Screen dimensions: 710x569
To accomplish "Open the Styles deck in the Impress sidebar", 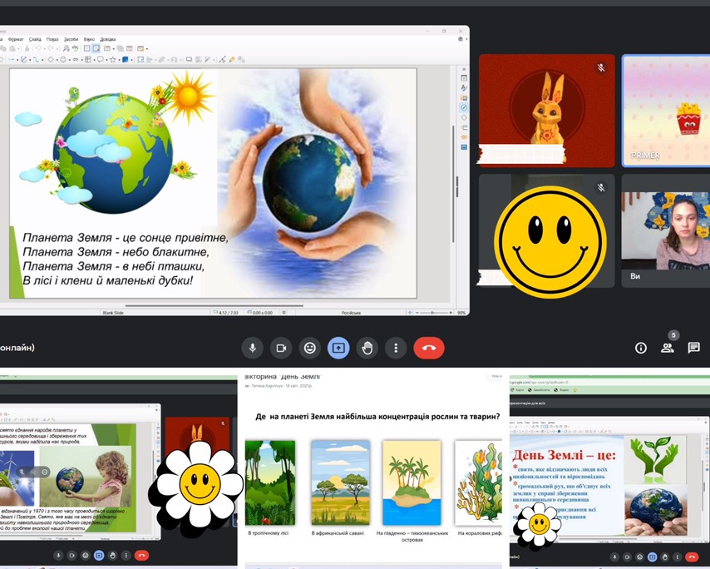I will tap(464, 88).
